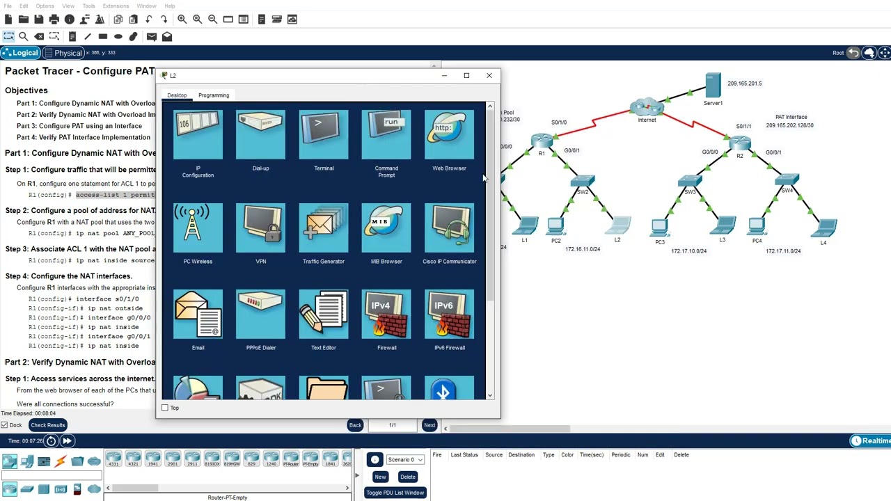Open the File menu
Screen dimensions: 891x501
(x=8, y=6)
